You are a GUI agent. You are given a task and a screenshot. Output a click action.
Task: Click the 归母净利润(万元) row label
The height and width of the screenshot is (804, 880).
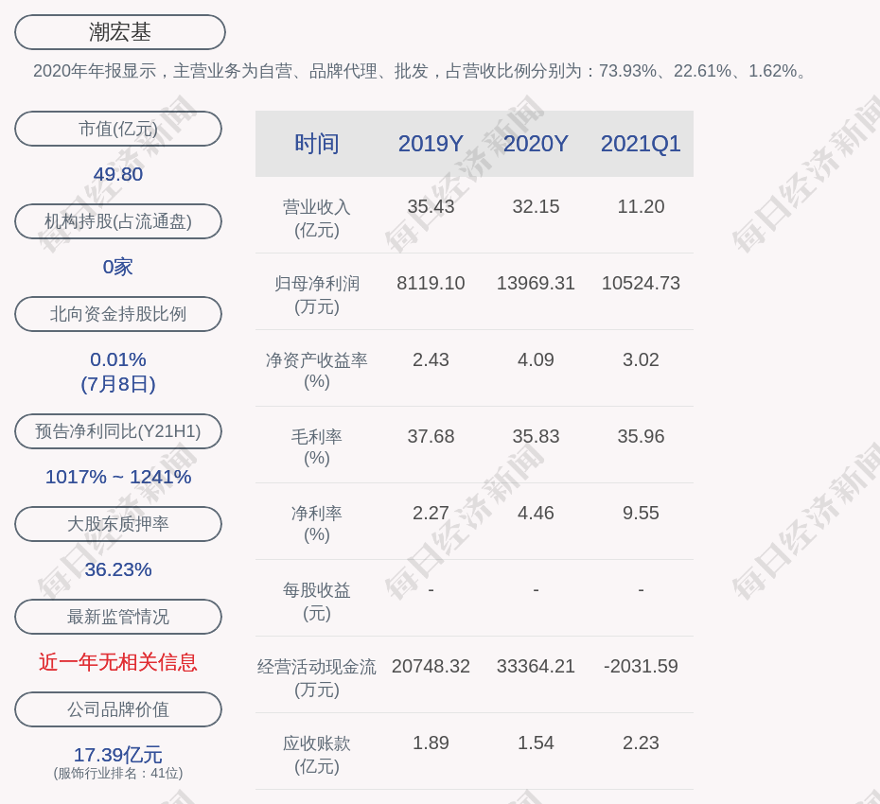tap(317, 295)
